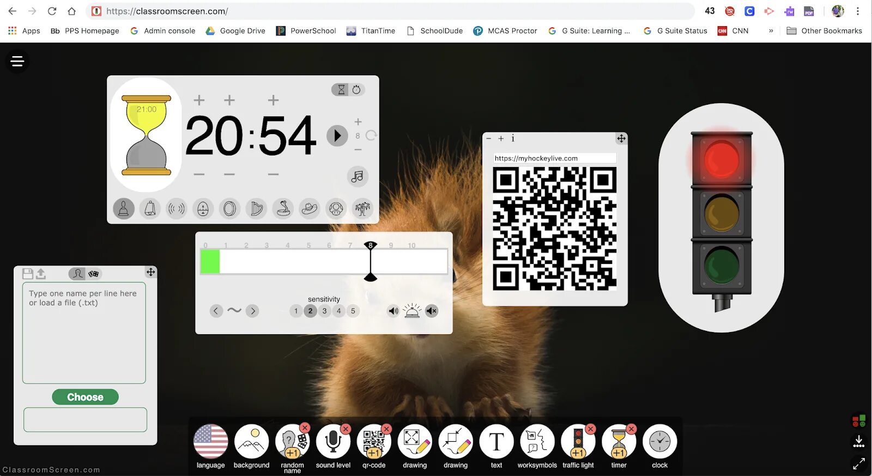Click sound level threshold marker 8
The image size is (872, 476).
371,246
